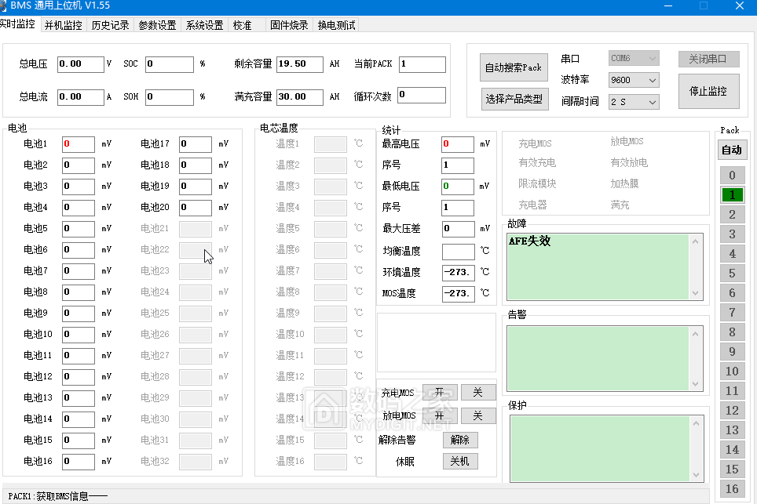Viewport: 757px width, 504px height.
Task: Click the 电池20 voltage field
Action: pos(196,208)
